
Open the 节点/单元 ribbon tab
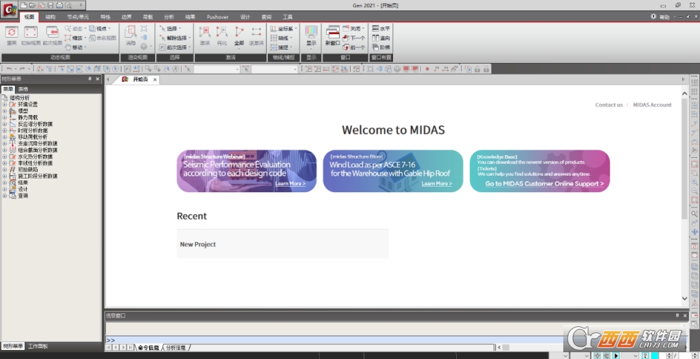tap(78, 17)
